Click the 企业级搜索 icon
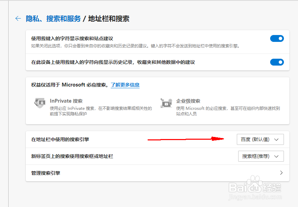Screen dimensions: 298x207 pyautogui.click(x=166, y=103)
